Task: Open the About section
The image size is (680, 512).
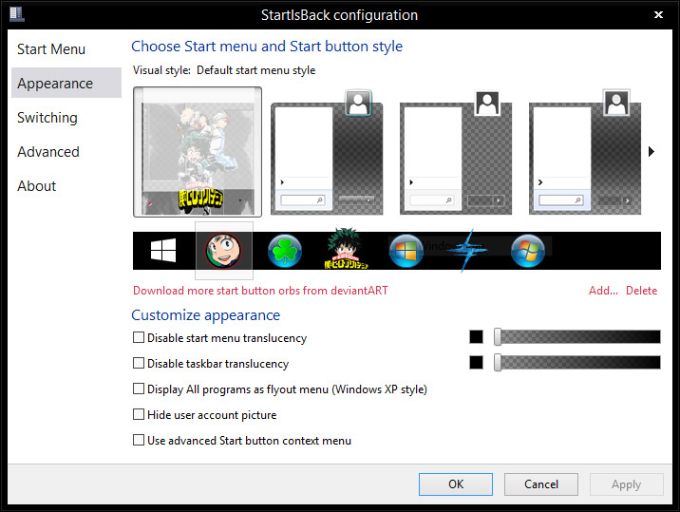Action: [x=66, y=186]
